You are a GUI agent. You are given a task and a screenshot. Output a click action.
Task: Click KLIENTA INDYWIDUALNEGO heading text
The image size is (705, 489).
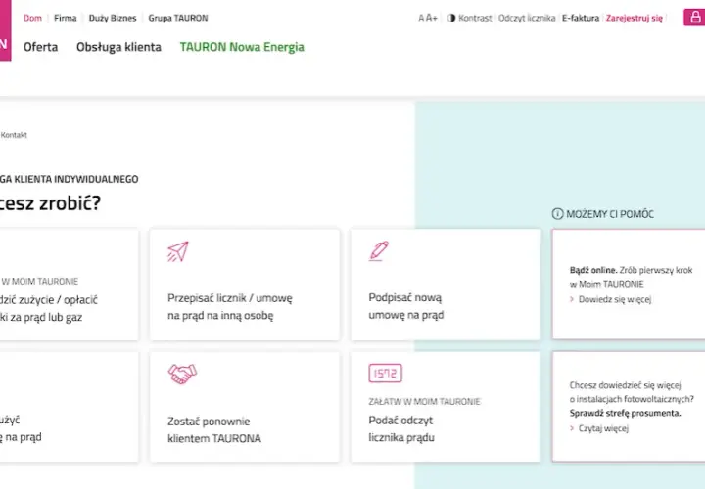pyautogui.click(x=76, y=179)
